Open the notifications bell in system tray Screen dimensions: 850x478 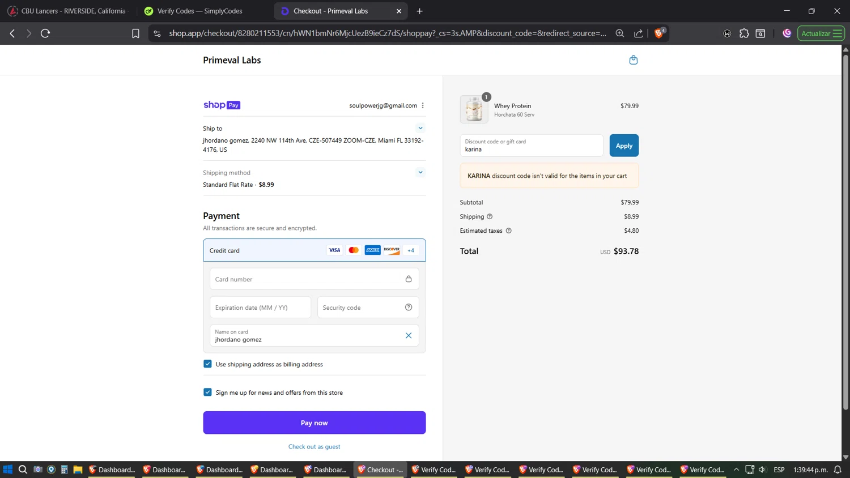coord(838,470)
